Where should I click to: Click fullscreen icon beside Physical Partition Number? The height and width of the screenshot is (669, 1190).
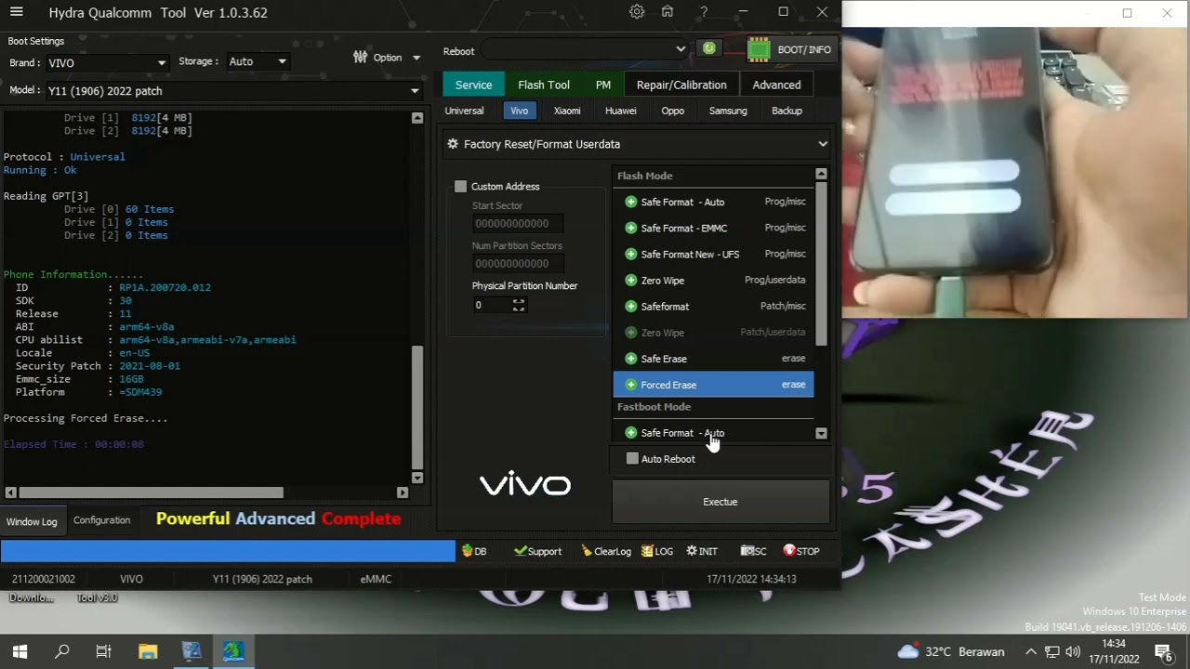click(x=519, y=305)
